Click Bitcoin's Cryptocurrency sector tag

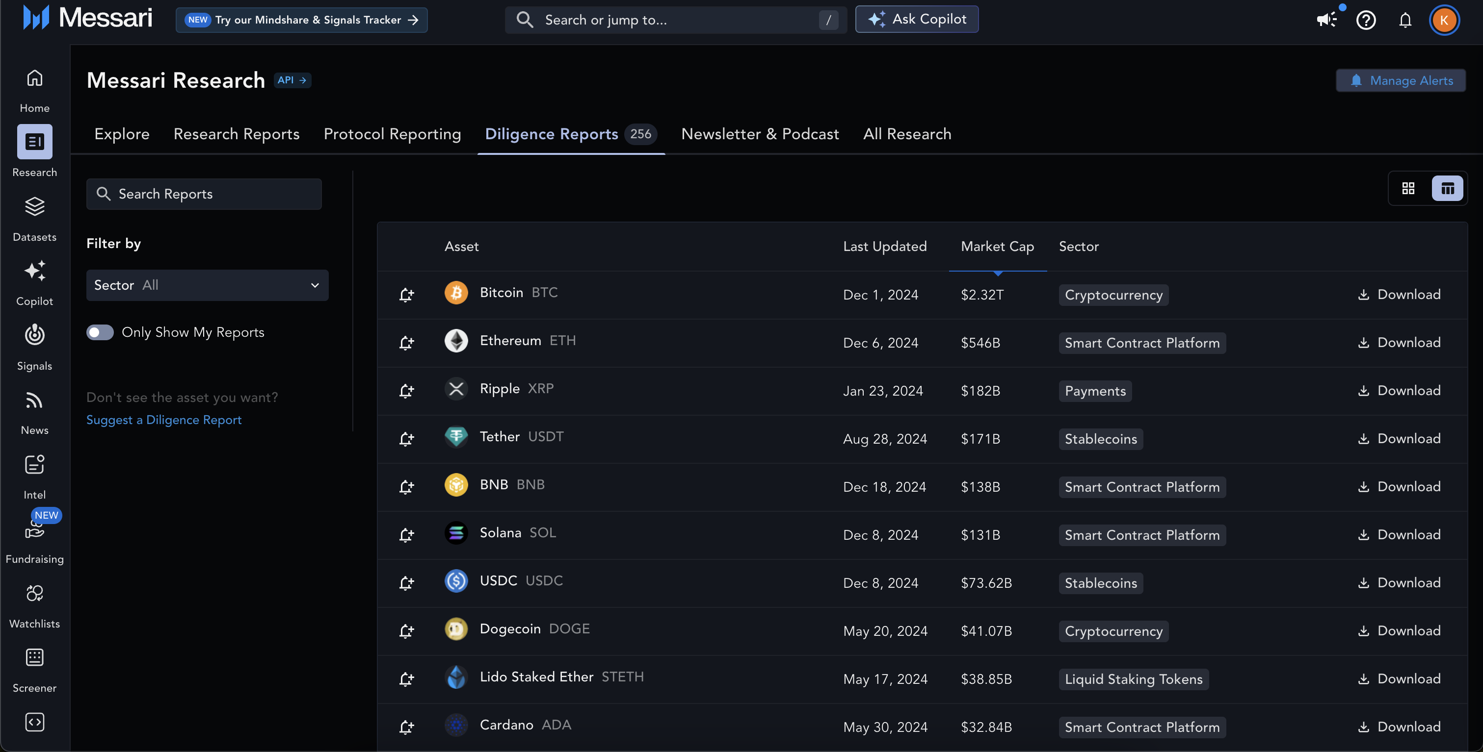tap(1113, 295)
